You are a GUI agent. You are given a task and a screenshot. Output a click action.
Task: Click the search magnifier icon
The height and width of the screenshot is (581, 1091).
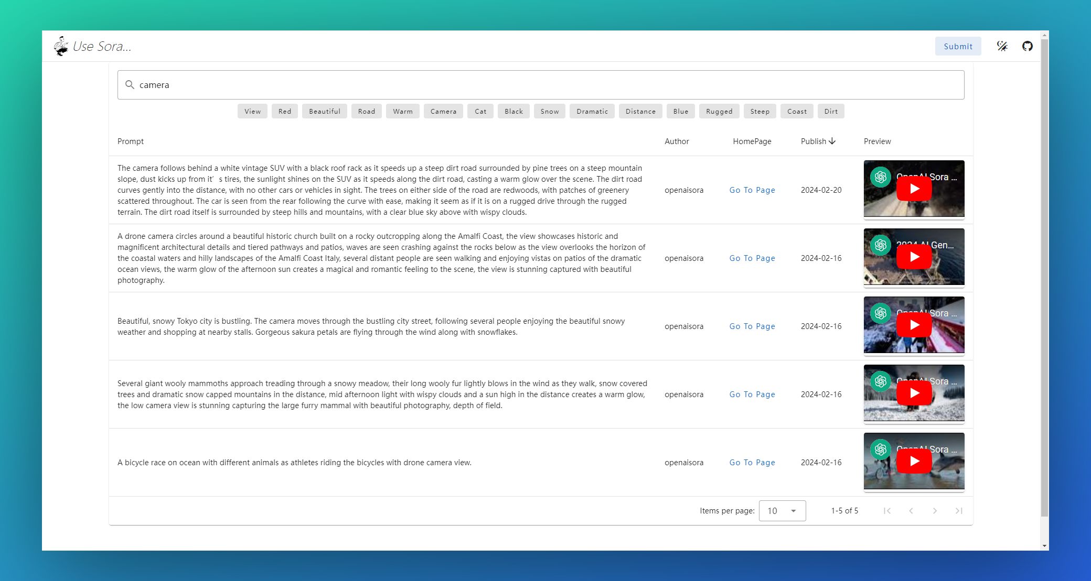pos(130,85)
